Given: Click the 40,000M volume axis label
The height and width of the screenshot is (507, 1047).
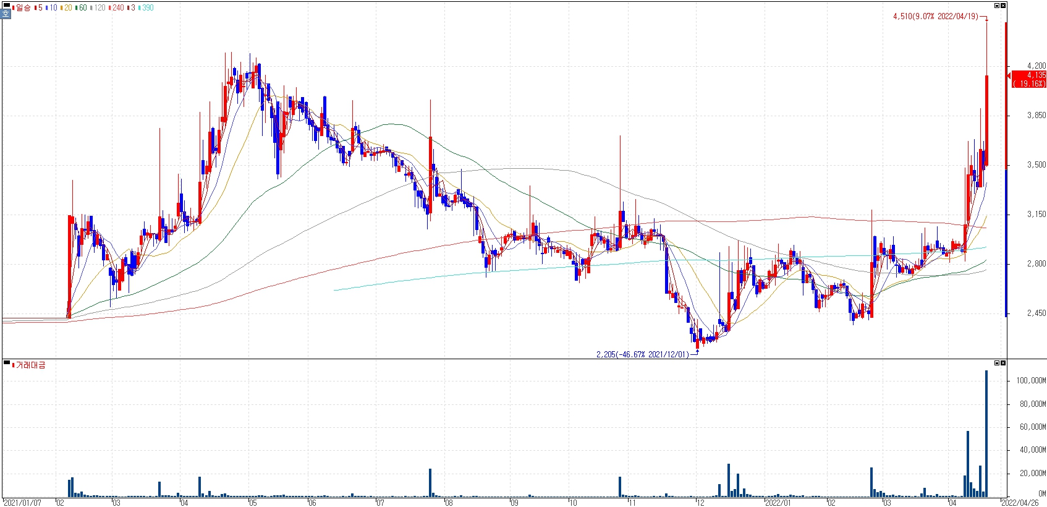Looking at the screenshot, I should [1033, 450].
